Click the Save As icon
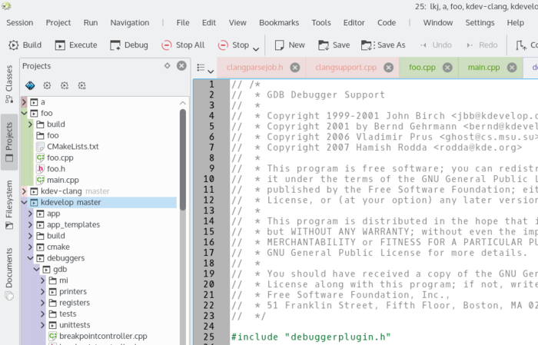 367,45
